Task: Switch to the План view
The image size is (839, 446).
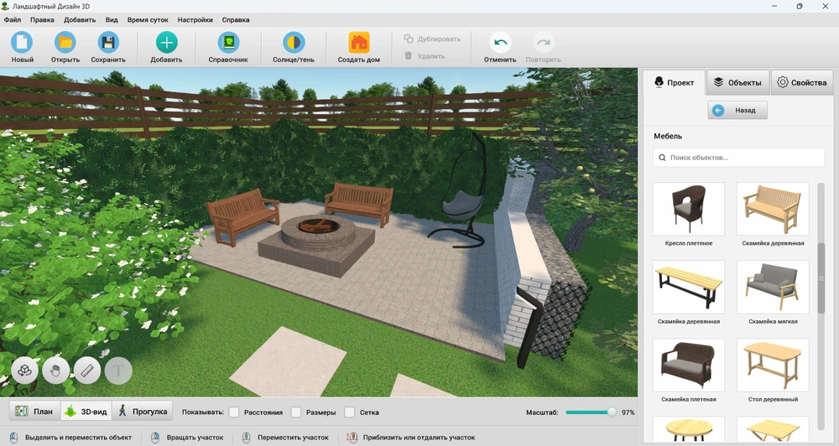Action: [34, 412]
